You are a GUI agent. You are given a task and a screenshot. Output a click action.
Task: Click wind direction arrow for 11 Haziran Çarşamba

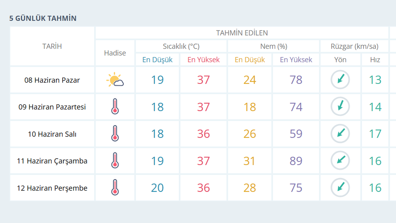[340, 161]
